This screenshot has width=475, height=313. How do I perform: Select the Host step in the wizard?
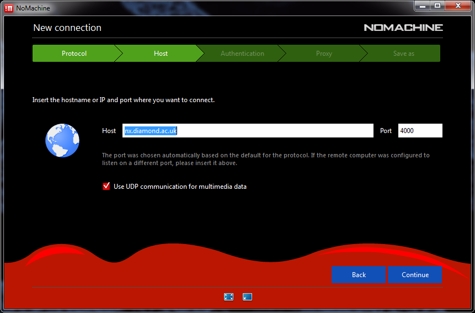161,54
